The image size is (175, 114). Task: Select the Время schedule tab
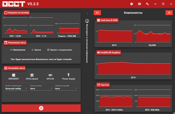click(36, 50)
